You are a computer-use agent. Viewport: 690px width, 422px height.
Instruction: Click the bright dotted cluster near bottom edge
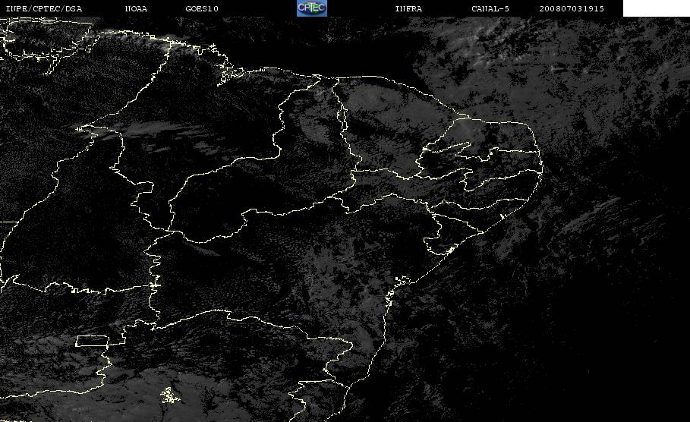(170, 395)
